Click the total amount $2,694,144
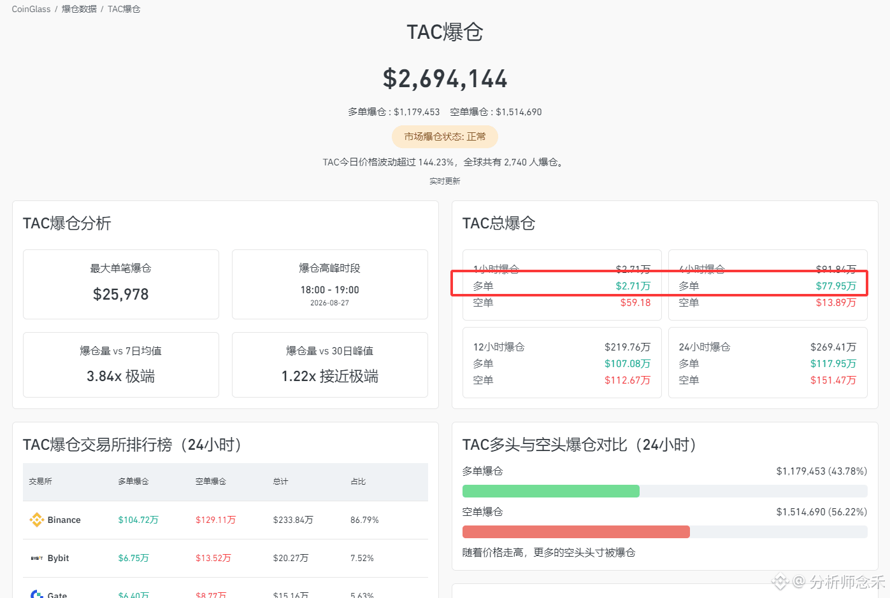Viewport: 890px width, 598px height. [445, 79]
